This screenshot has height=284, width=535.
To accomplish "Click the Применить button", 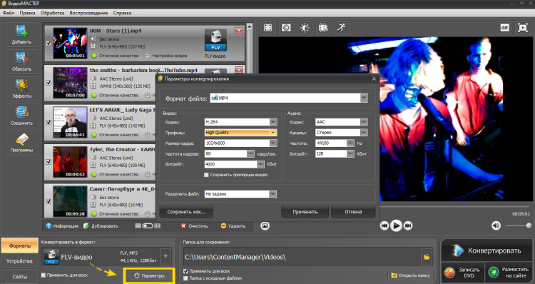I will [x=305, y=212].
